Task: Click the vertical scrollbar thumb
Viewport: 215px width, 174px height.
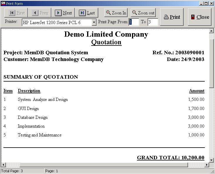Action: 211,63
